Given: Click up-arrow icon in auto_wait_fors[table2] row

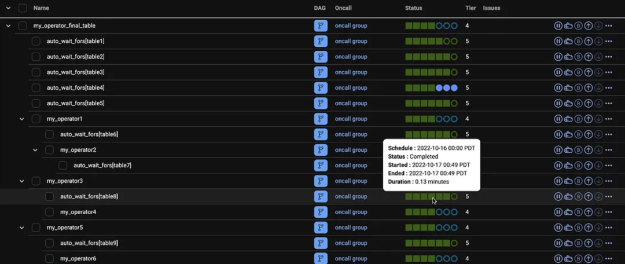Looking at the screenshot, I should coord(589,57).
